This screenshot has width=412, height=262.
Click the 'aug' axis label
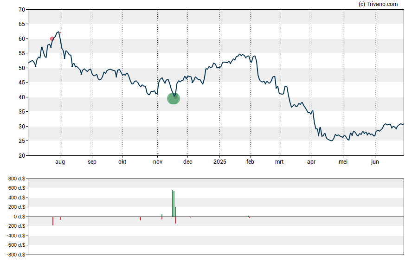(60, 162)
